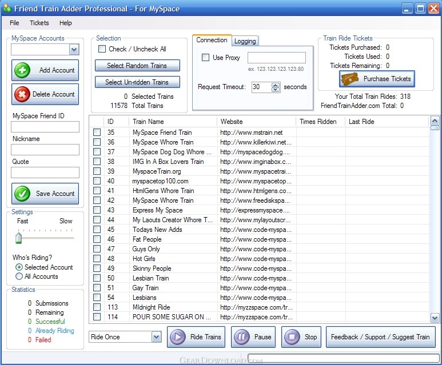The image size is (442, 365).
Task: Sort by the Train Name column header
Action: click(173, 122)
